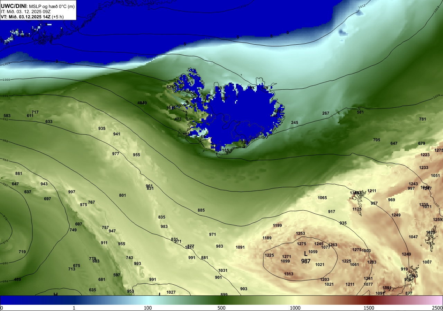Click the height value 1007
The image size is (443, 311).
click(427, 262)
